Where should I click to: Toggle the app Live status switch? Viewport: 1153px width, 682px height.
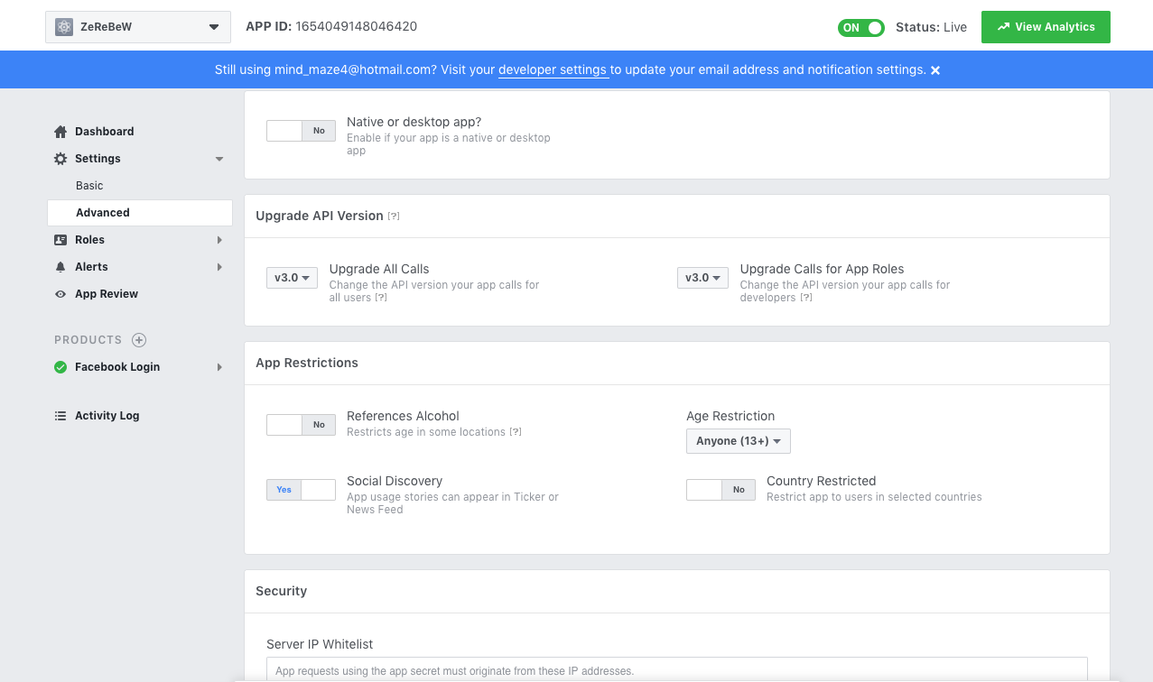click(860, 27)
